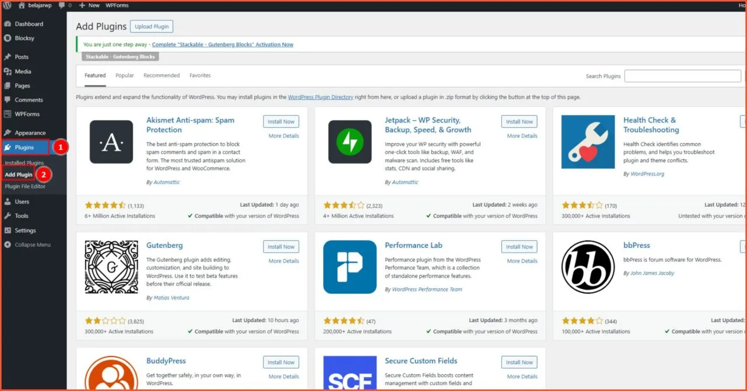This screenshot has height=391, width=747.
Task: Click the WordPress logo in the admin bar
Action: click(6, 5)
